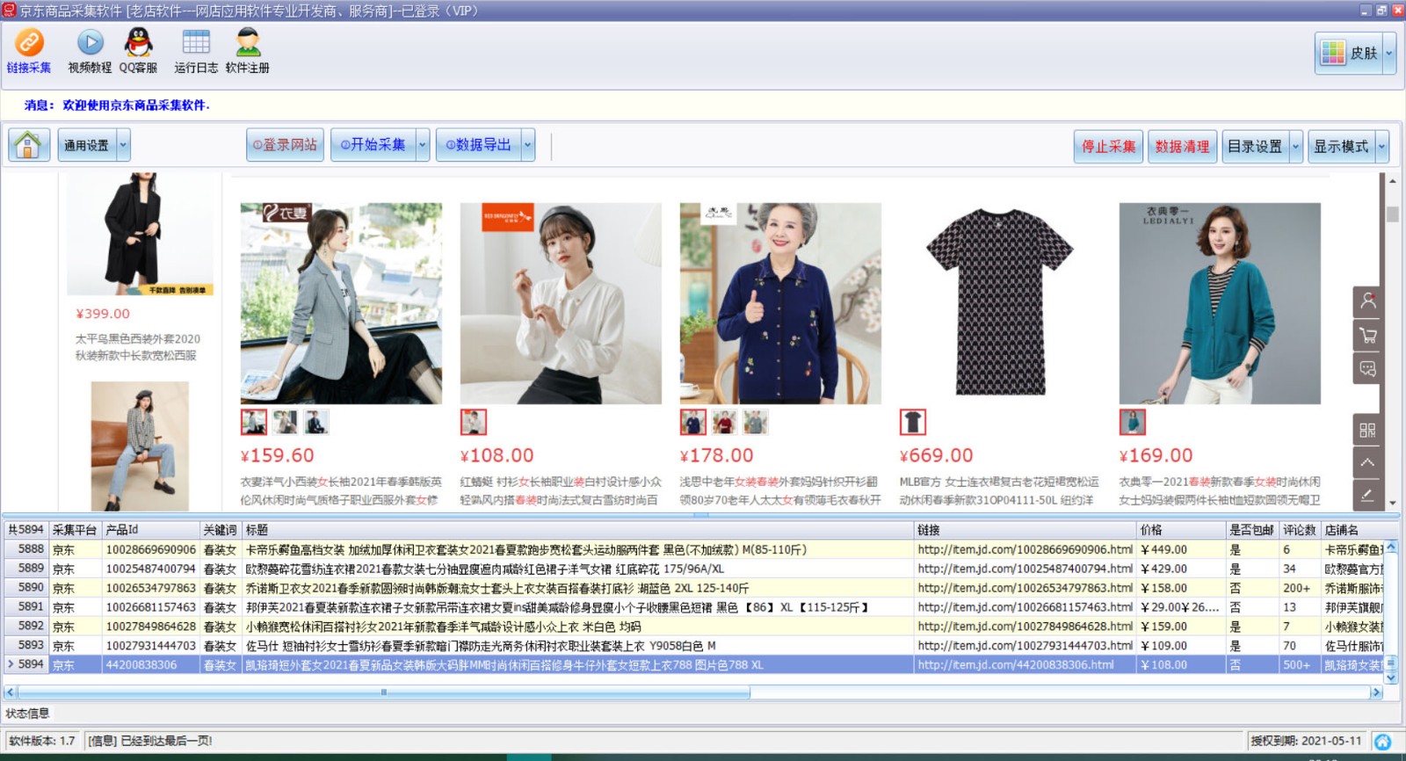The image size is (1406, 761).
Task: Click the 授权到期: 2021-05-11 status entry
Action: (x=1306, y=741)
